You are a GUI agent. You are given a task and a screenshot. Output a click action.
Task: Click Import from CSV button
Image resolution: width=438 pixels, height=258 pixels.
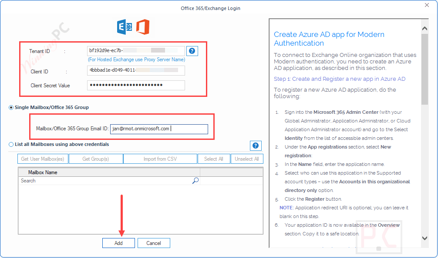pos(160,159)
